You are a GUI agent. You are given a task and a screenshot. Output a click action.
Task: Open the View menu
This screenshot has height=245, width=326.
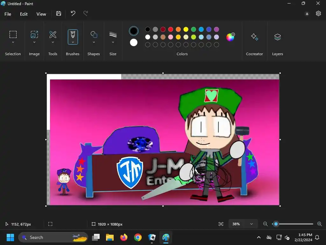(41, 14)
